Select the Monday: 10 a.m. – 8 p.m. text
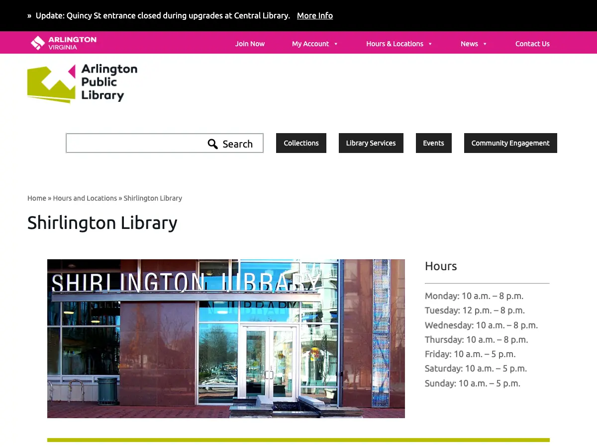The image size is (597, 447). coord(474,296)
